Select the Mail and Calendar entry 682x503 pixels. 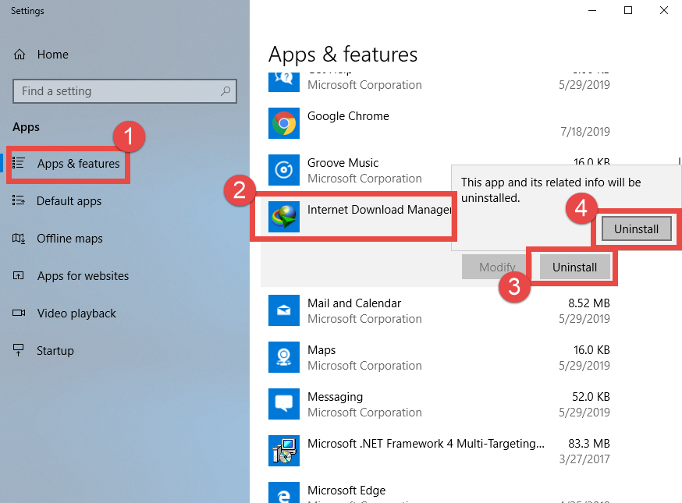439,310
